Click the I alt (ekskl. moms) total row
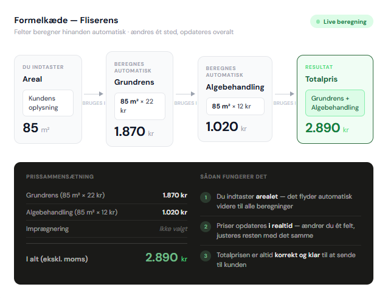Image resolution: width=388 pixels, height=298 pixels. [106, 258]
